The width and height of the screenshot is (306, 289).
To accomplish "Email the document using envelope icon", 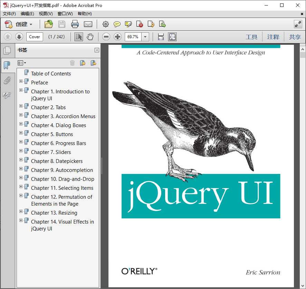I will pyautogui.click(x=88, y=24).
